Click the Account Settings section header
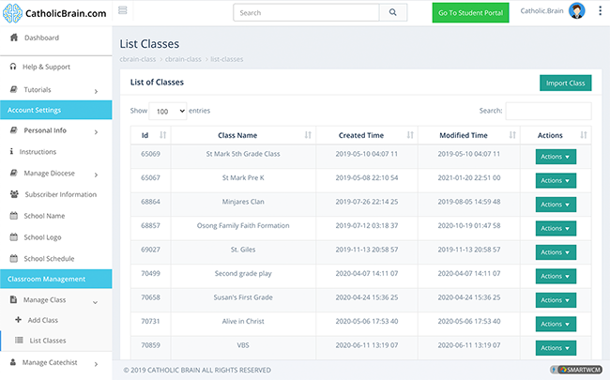 (x=56, y=110)
